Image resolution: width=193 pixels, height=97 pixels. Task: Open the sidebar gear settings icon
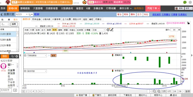coord(17,56)
